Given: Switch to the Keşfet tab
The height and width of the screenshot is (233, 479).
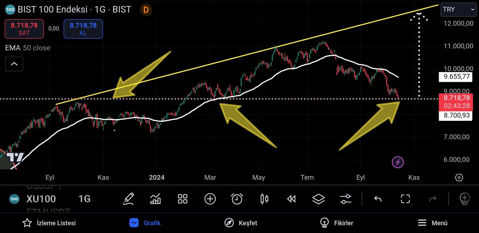Looking at the screenshot, I should 241,223.
